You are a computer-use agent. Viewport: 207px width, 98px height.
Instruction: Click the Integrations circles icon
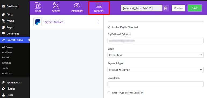point(77,5)
